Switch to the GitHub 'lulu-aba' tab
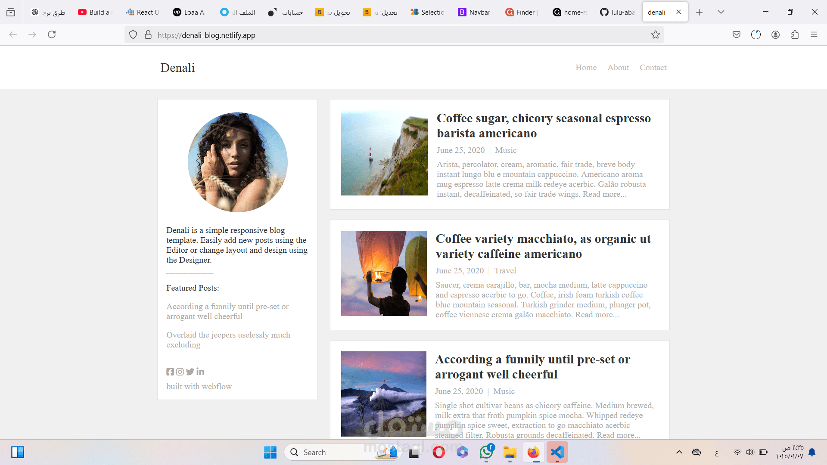Image resolution: width=827 pixels, height=465 pixels. (616, 12)
